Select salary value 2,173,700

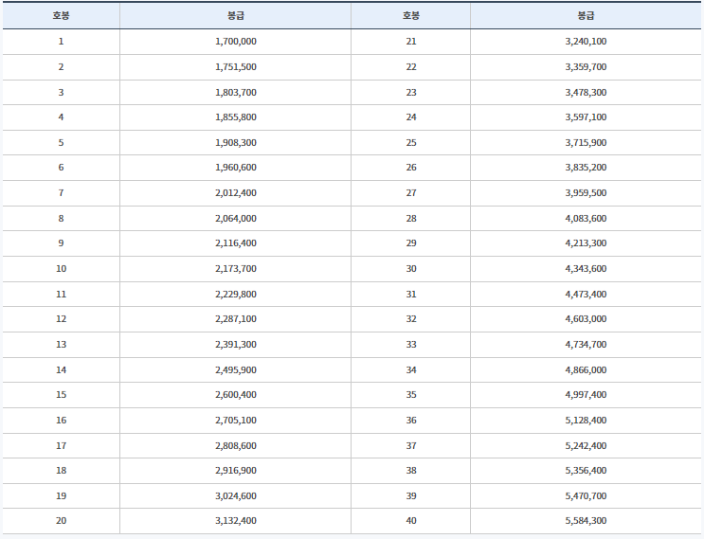(236, 269)
